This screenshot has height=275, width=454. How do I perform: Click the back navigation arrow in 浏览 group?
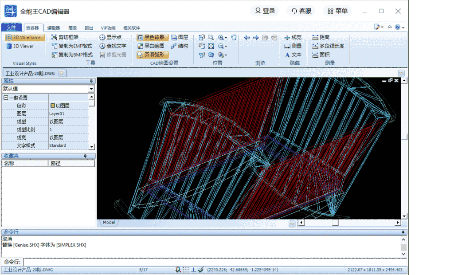coord(247,38)
